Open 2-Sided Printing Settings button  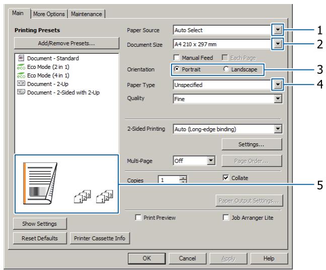(252, 144)
